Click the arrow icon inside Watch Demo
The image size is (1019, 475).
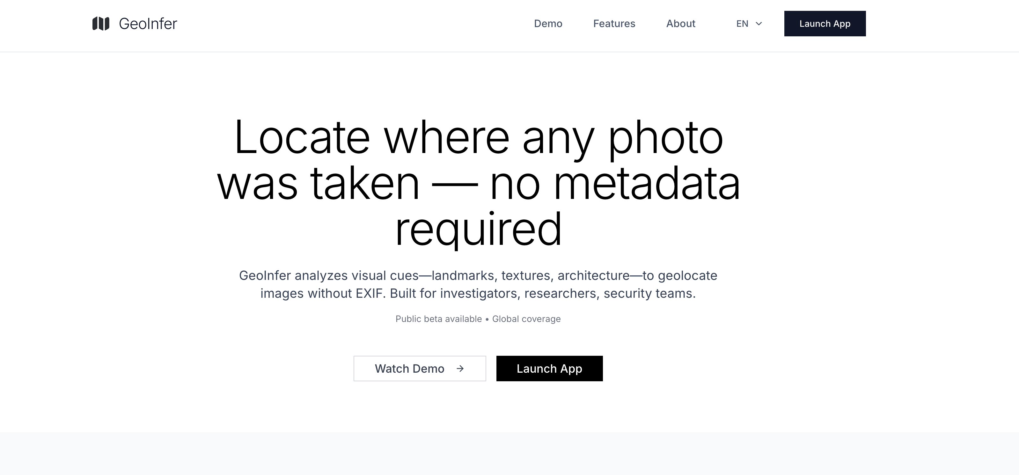pos(460,369)
